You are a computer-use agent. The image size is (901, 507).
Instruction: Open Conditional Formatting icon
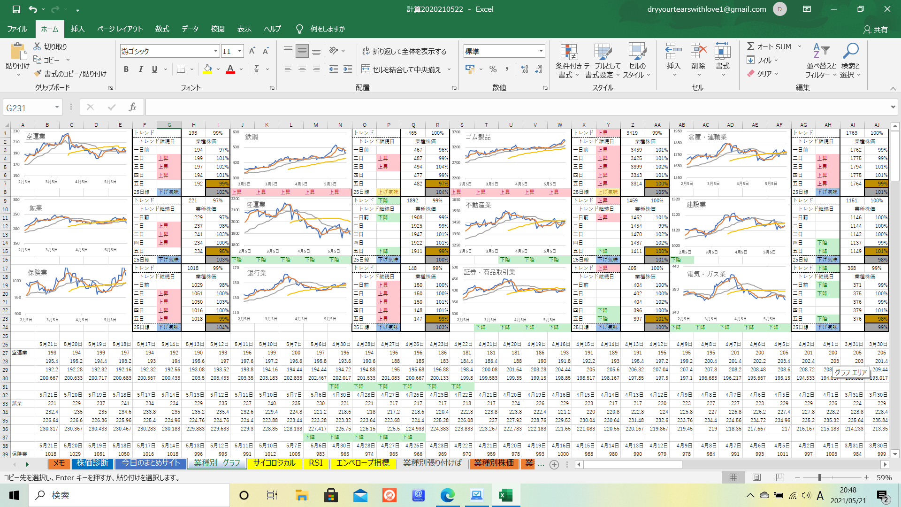point(568,53)
